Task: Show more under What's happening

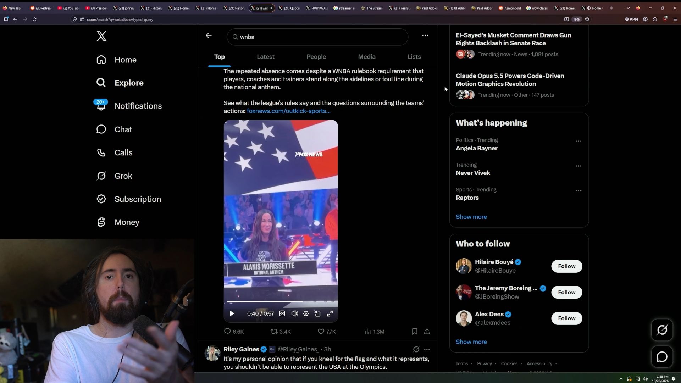Action: 471,217
